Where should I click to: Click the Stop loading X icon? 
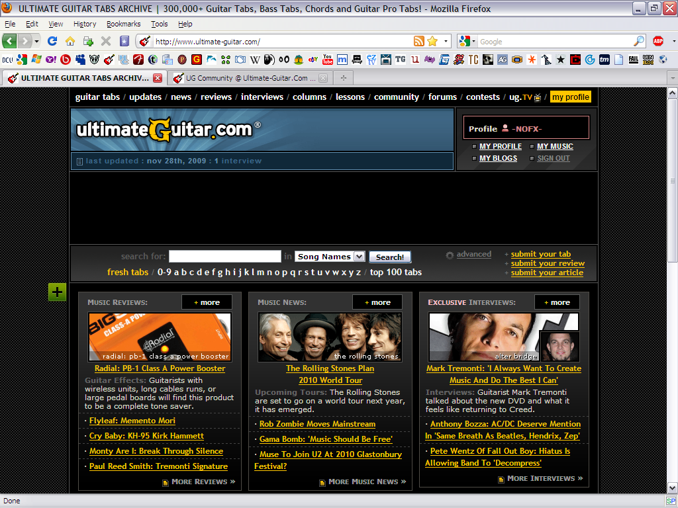coord(106,42)
